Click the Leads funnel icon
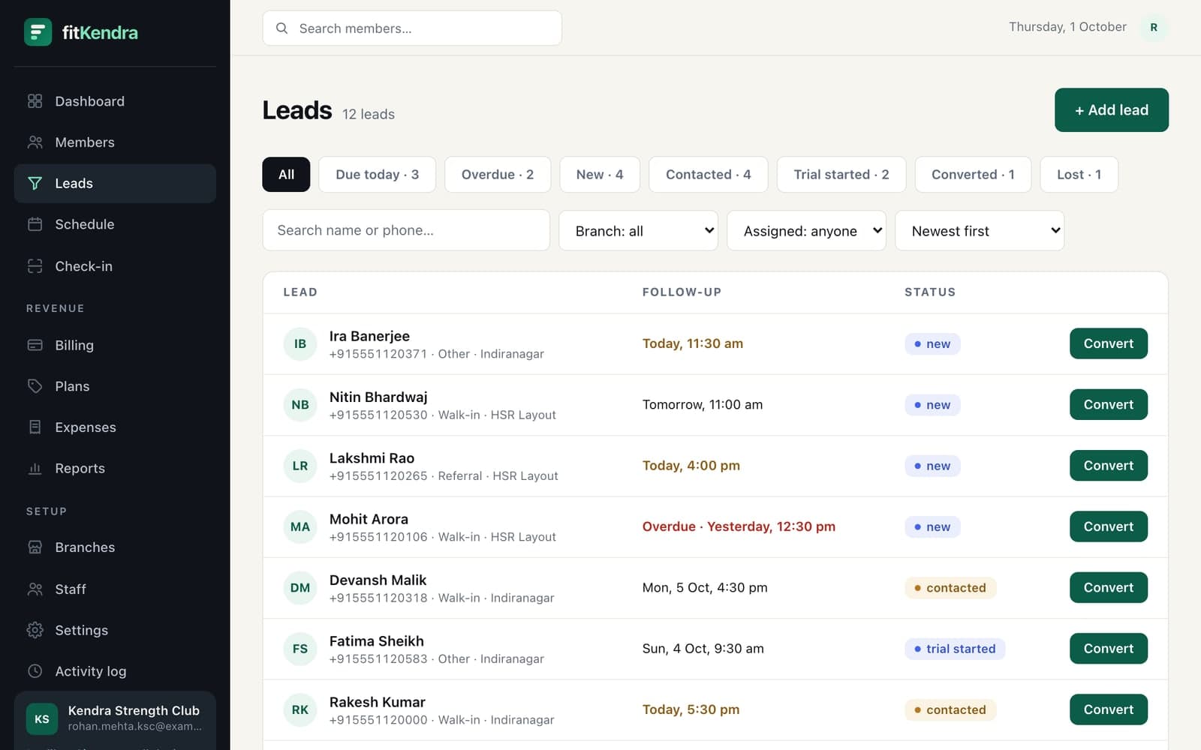This screenshot has height=750, width=1201. (35, 184)
